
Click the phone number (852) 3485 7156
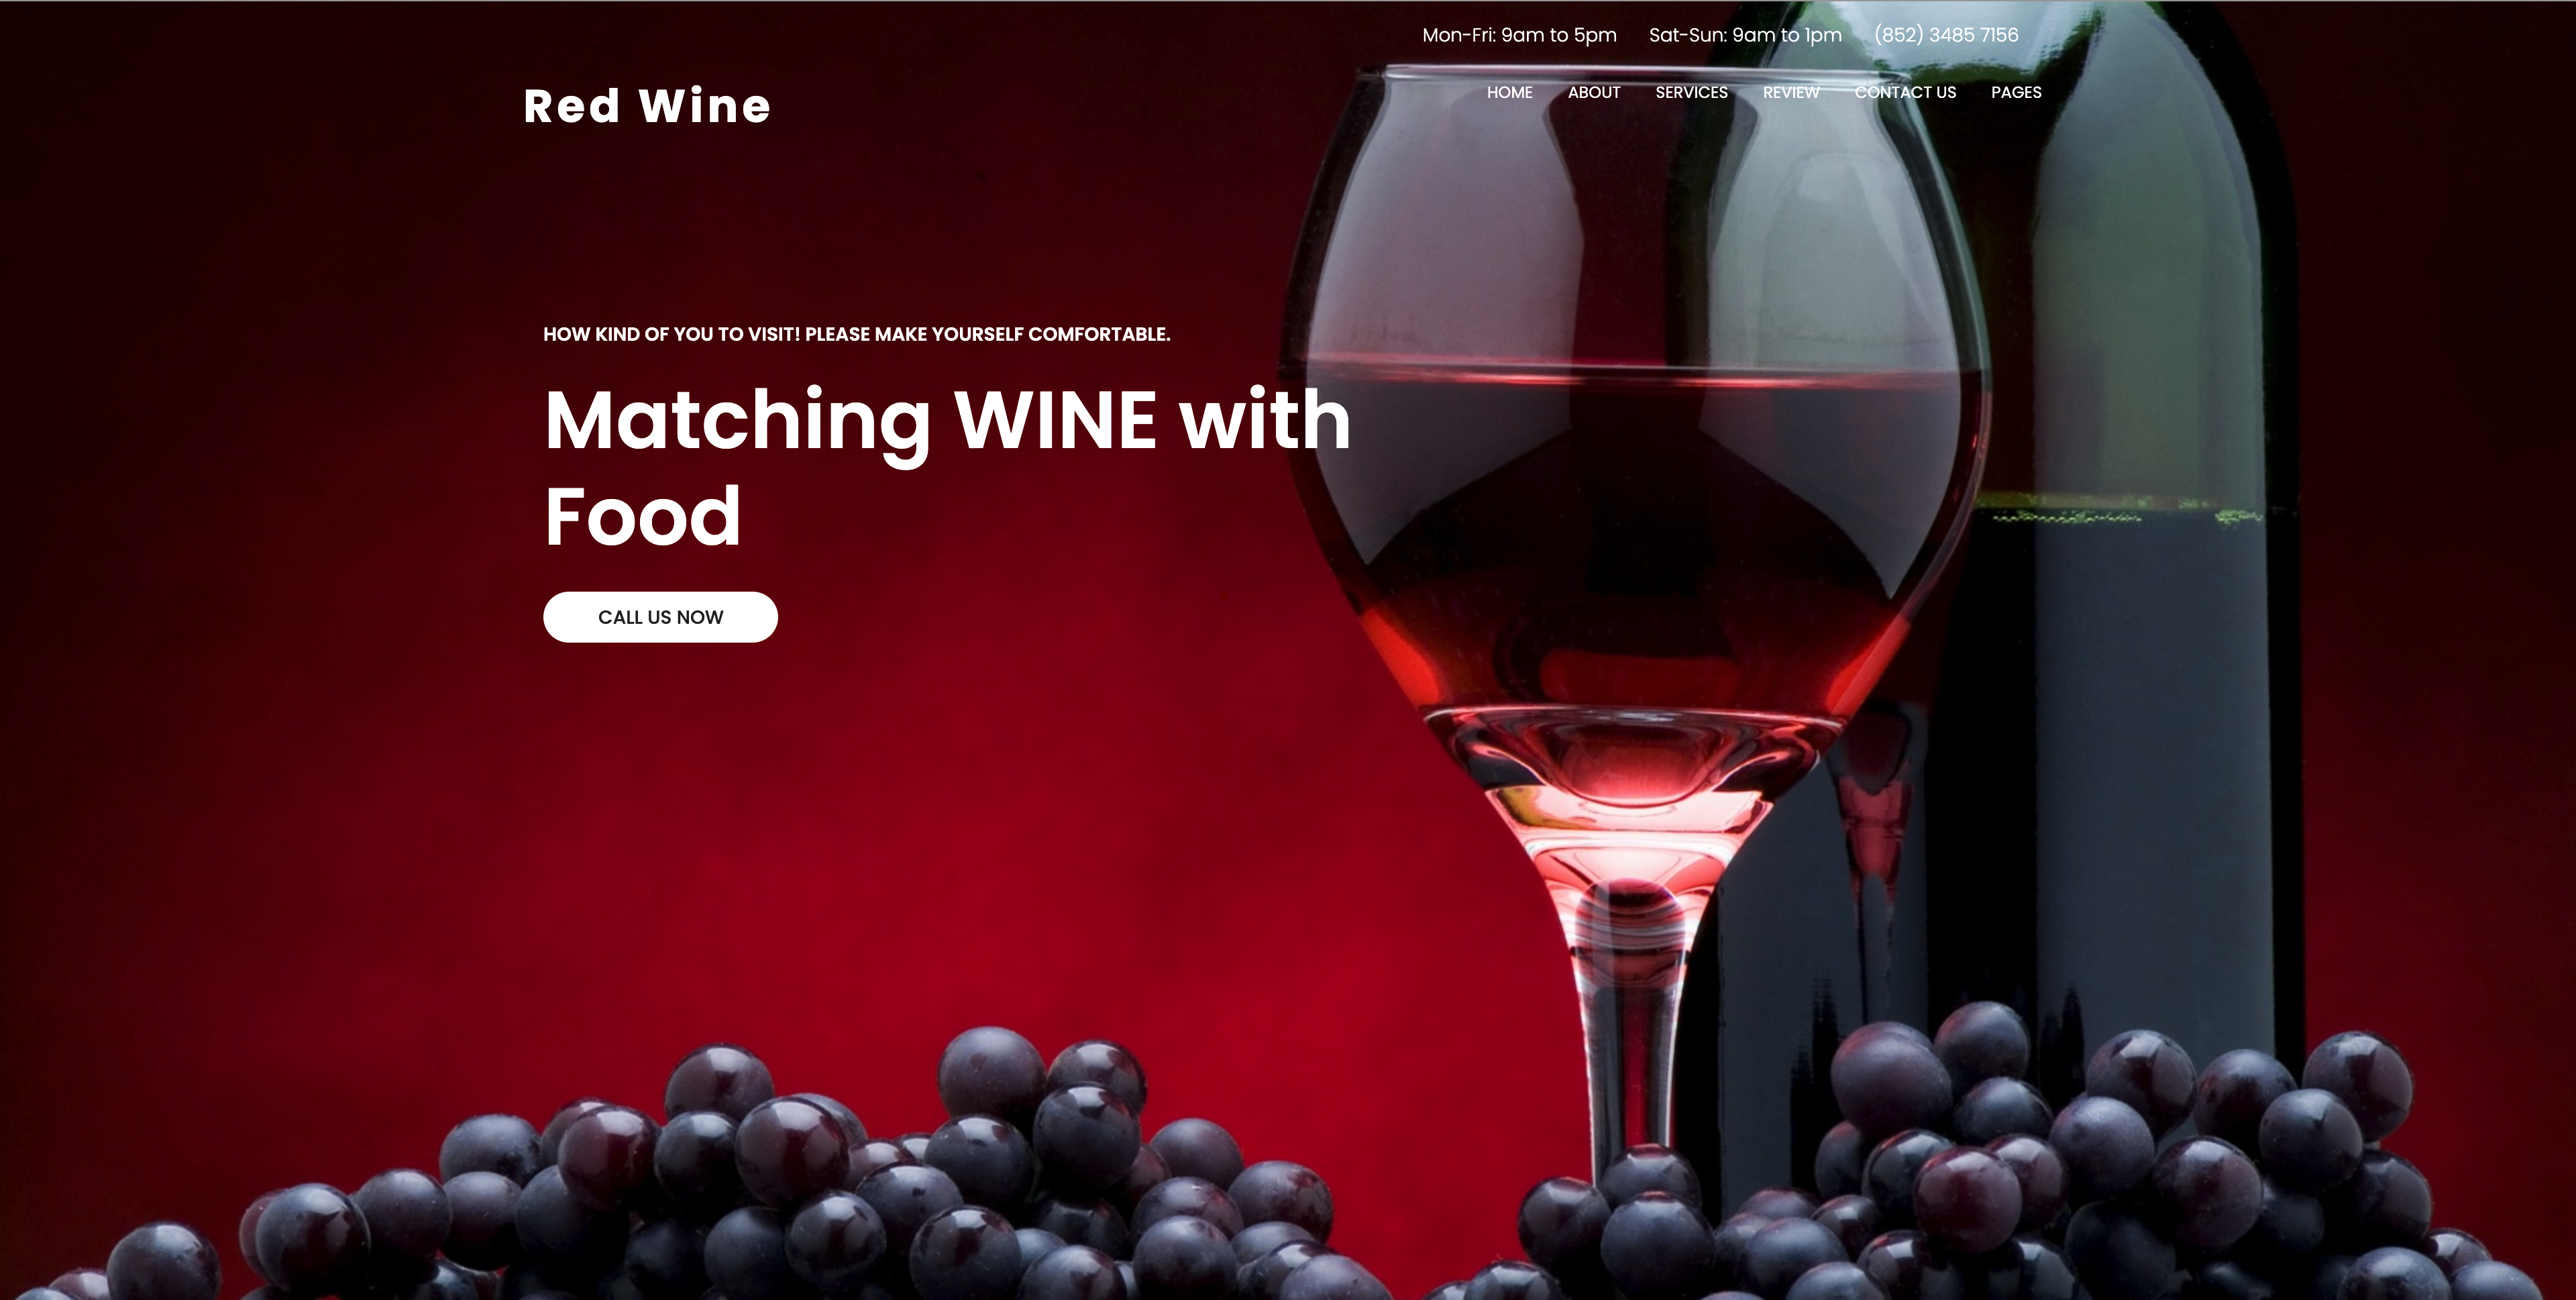1946,35
